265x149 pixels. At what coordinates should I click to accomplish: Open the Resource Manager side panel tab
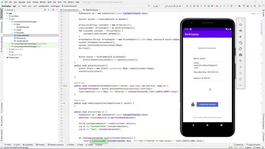tap(2, 44)
